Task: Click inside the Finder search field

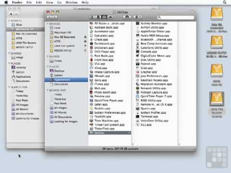Action: (176, 17)
